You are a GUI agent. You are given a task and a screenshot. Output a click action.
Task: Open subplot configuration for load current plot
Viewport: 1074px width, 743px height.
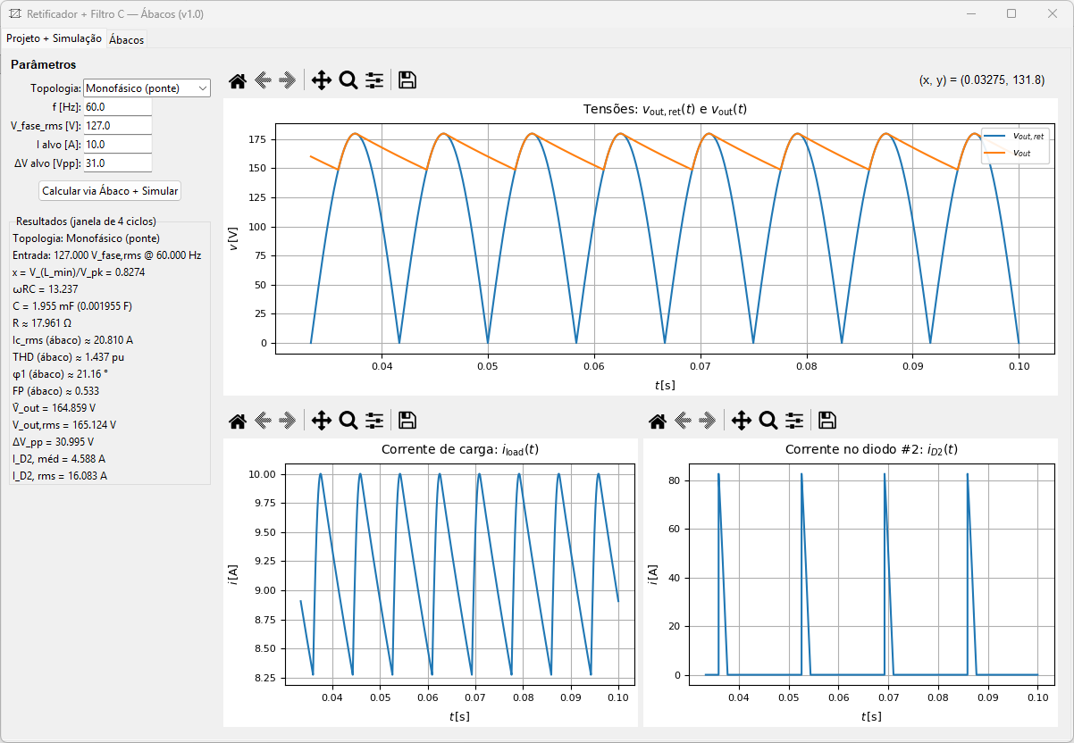374,421
